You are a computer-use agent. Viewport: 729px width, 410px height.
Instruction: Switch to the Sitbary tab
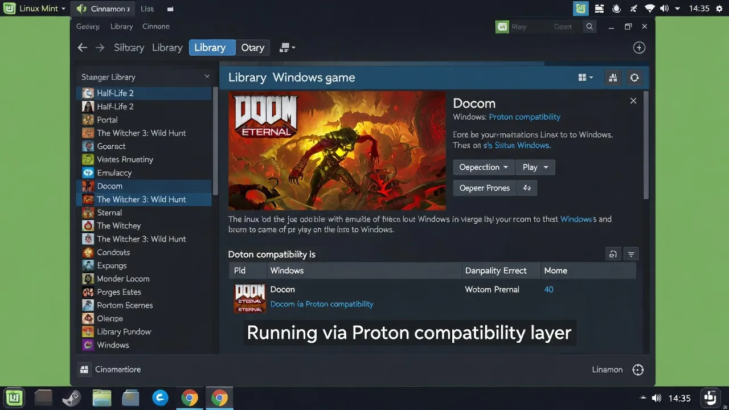pos(129,48)
